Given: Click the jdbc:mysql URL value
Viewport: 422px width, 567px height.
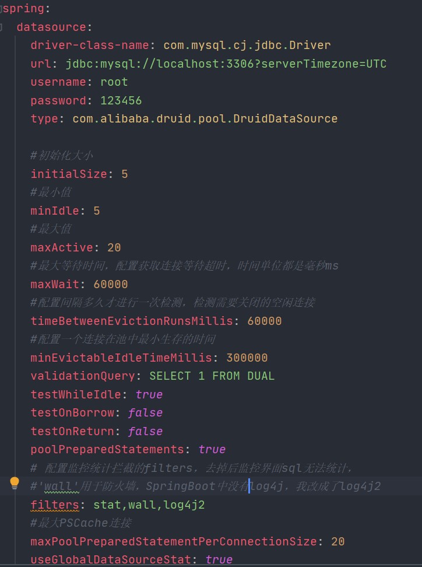Looking at the screenshot, I should [226, 64].
